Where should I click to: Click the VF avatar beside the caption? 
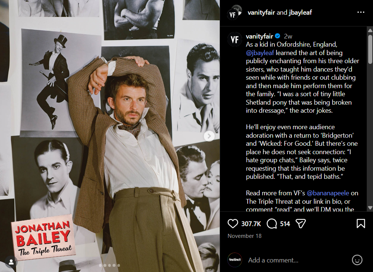tap(235, 39)
